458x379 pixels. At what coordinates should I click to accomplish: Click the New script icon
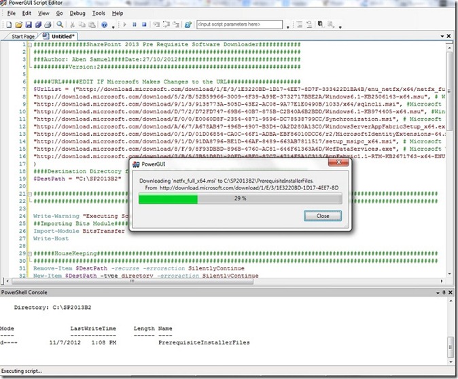[9, 25]
